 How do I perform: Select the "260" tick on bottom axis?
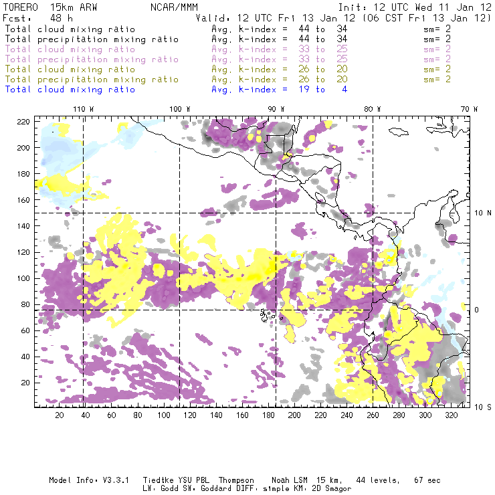[x=373, y=415]
